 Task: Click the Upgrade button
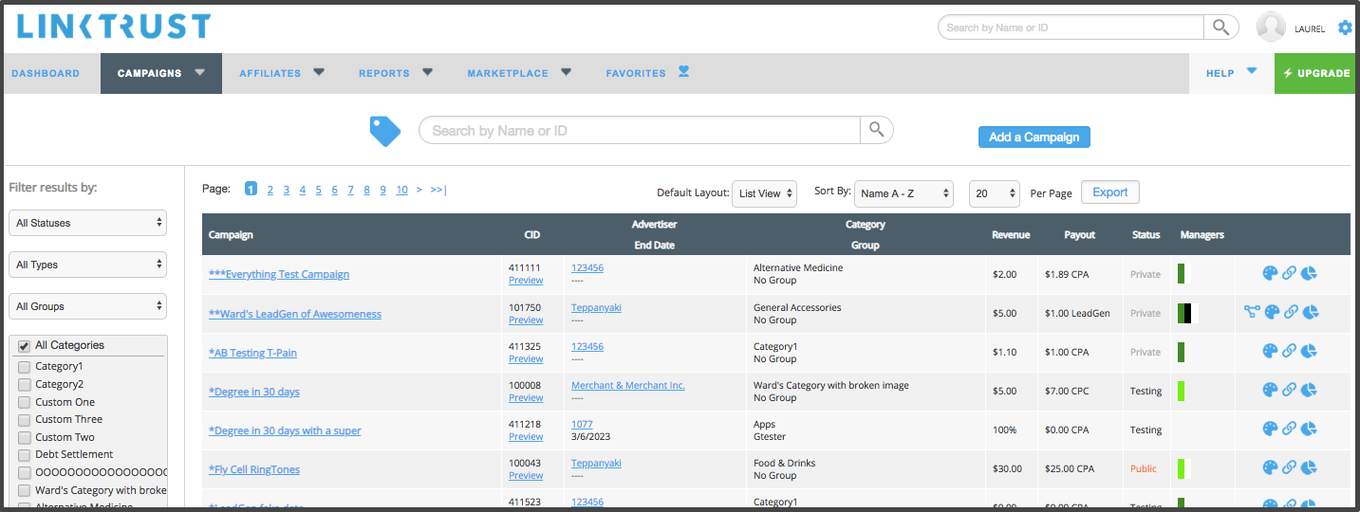click(1315, 73)
